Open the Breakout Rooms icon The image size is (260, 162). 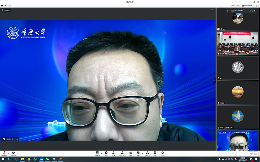(x=147, y=153)
